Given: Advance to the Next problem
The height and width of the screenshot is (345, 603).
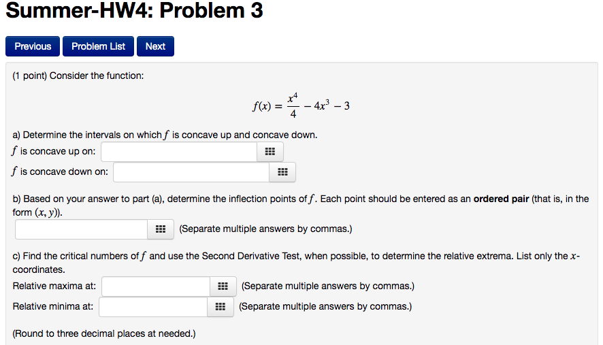Looking at the screenshot, I should [x=155, y=46].
